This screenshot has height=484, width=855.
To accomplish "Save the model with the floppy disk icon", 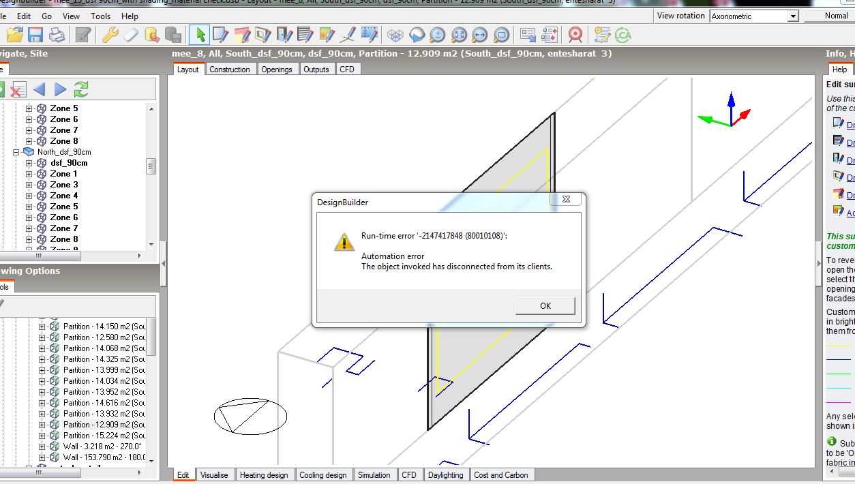I will click(35, 35).
